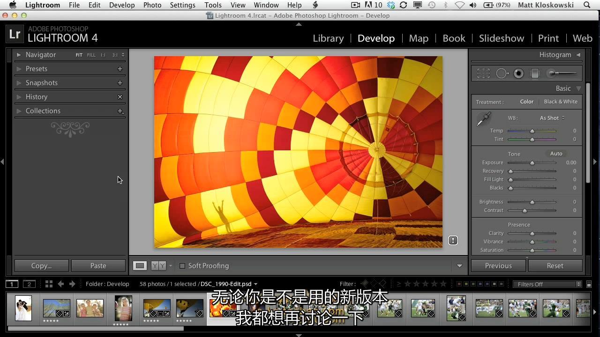The height and width of the screenshot is (337, 600).
Task: Add a new preset with plus icon
Action: click(120, 69)
